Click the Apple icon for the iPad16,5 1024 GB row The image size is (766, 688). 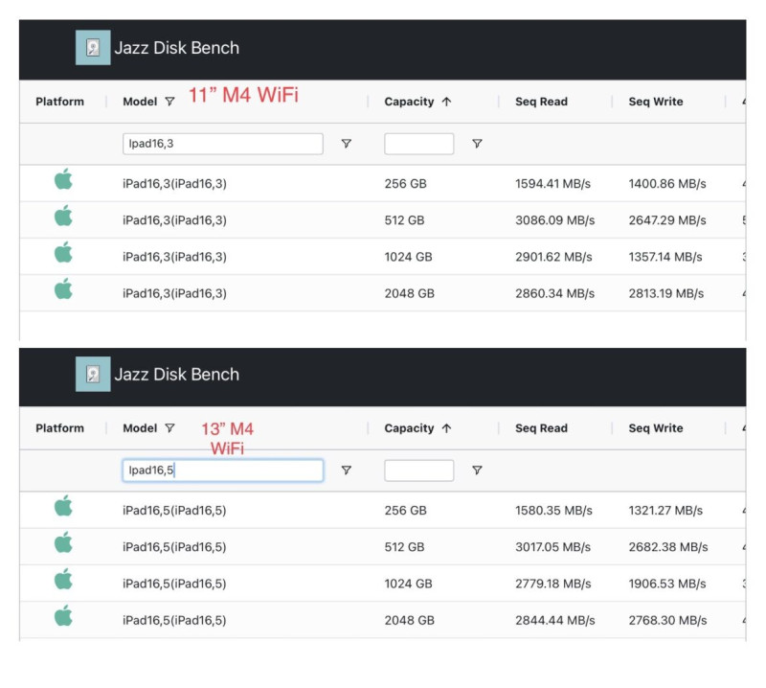63,579
